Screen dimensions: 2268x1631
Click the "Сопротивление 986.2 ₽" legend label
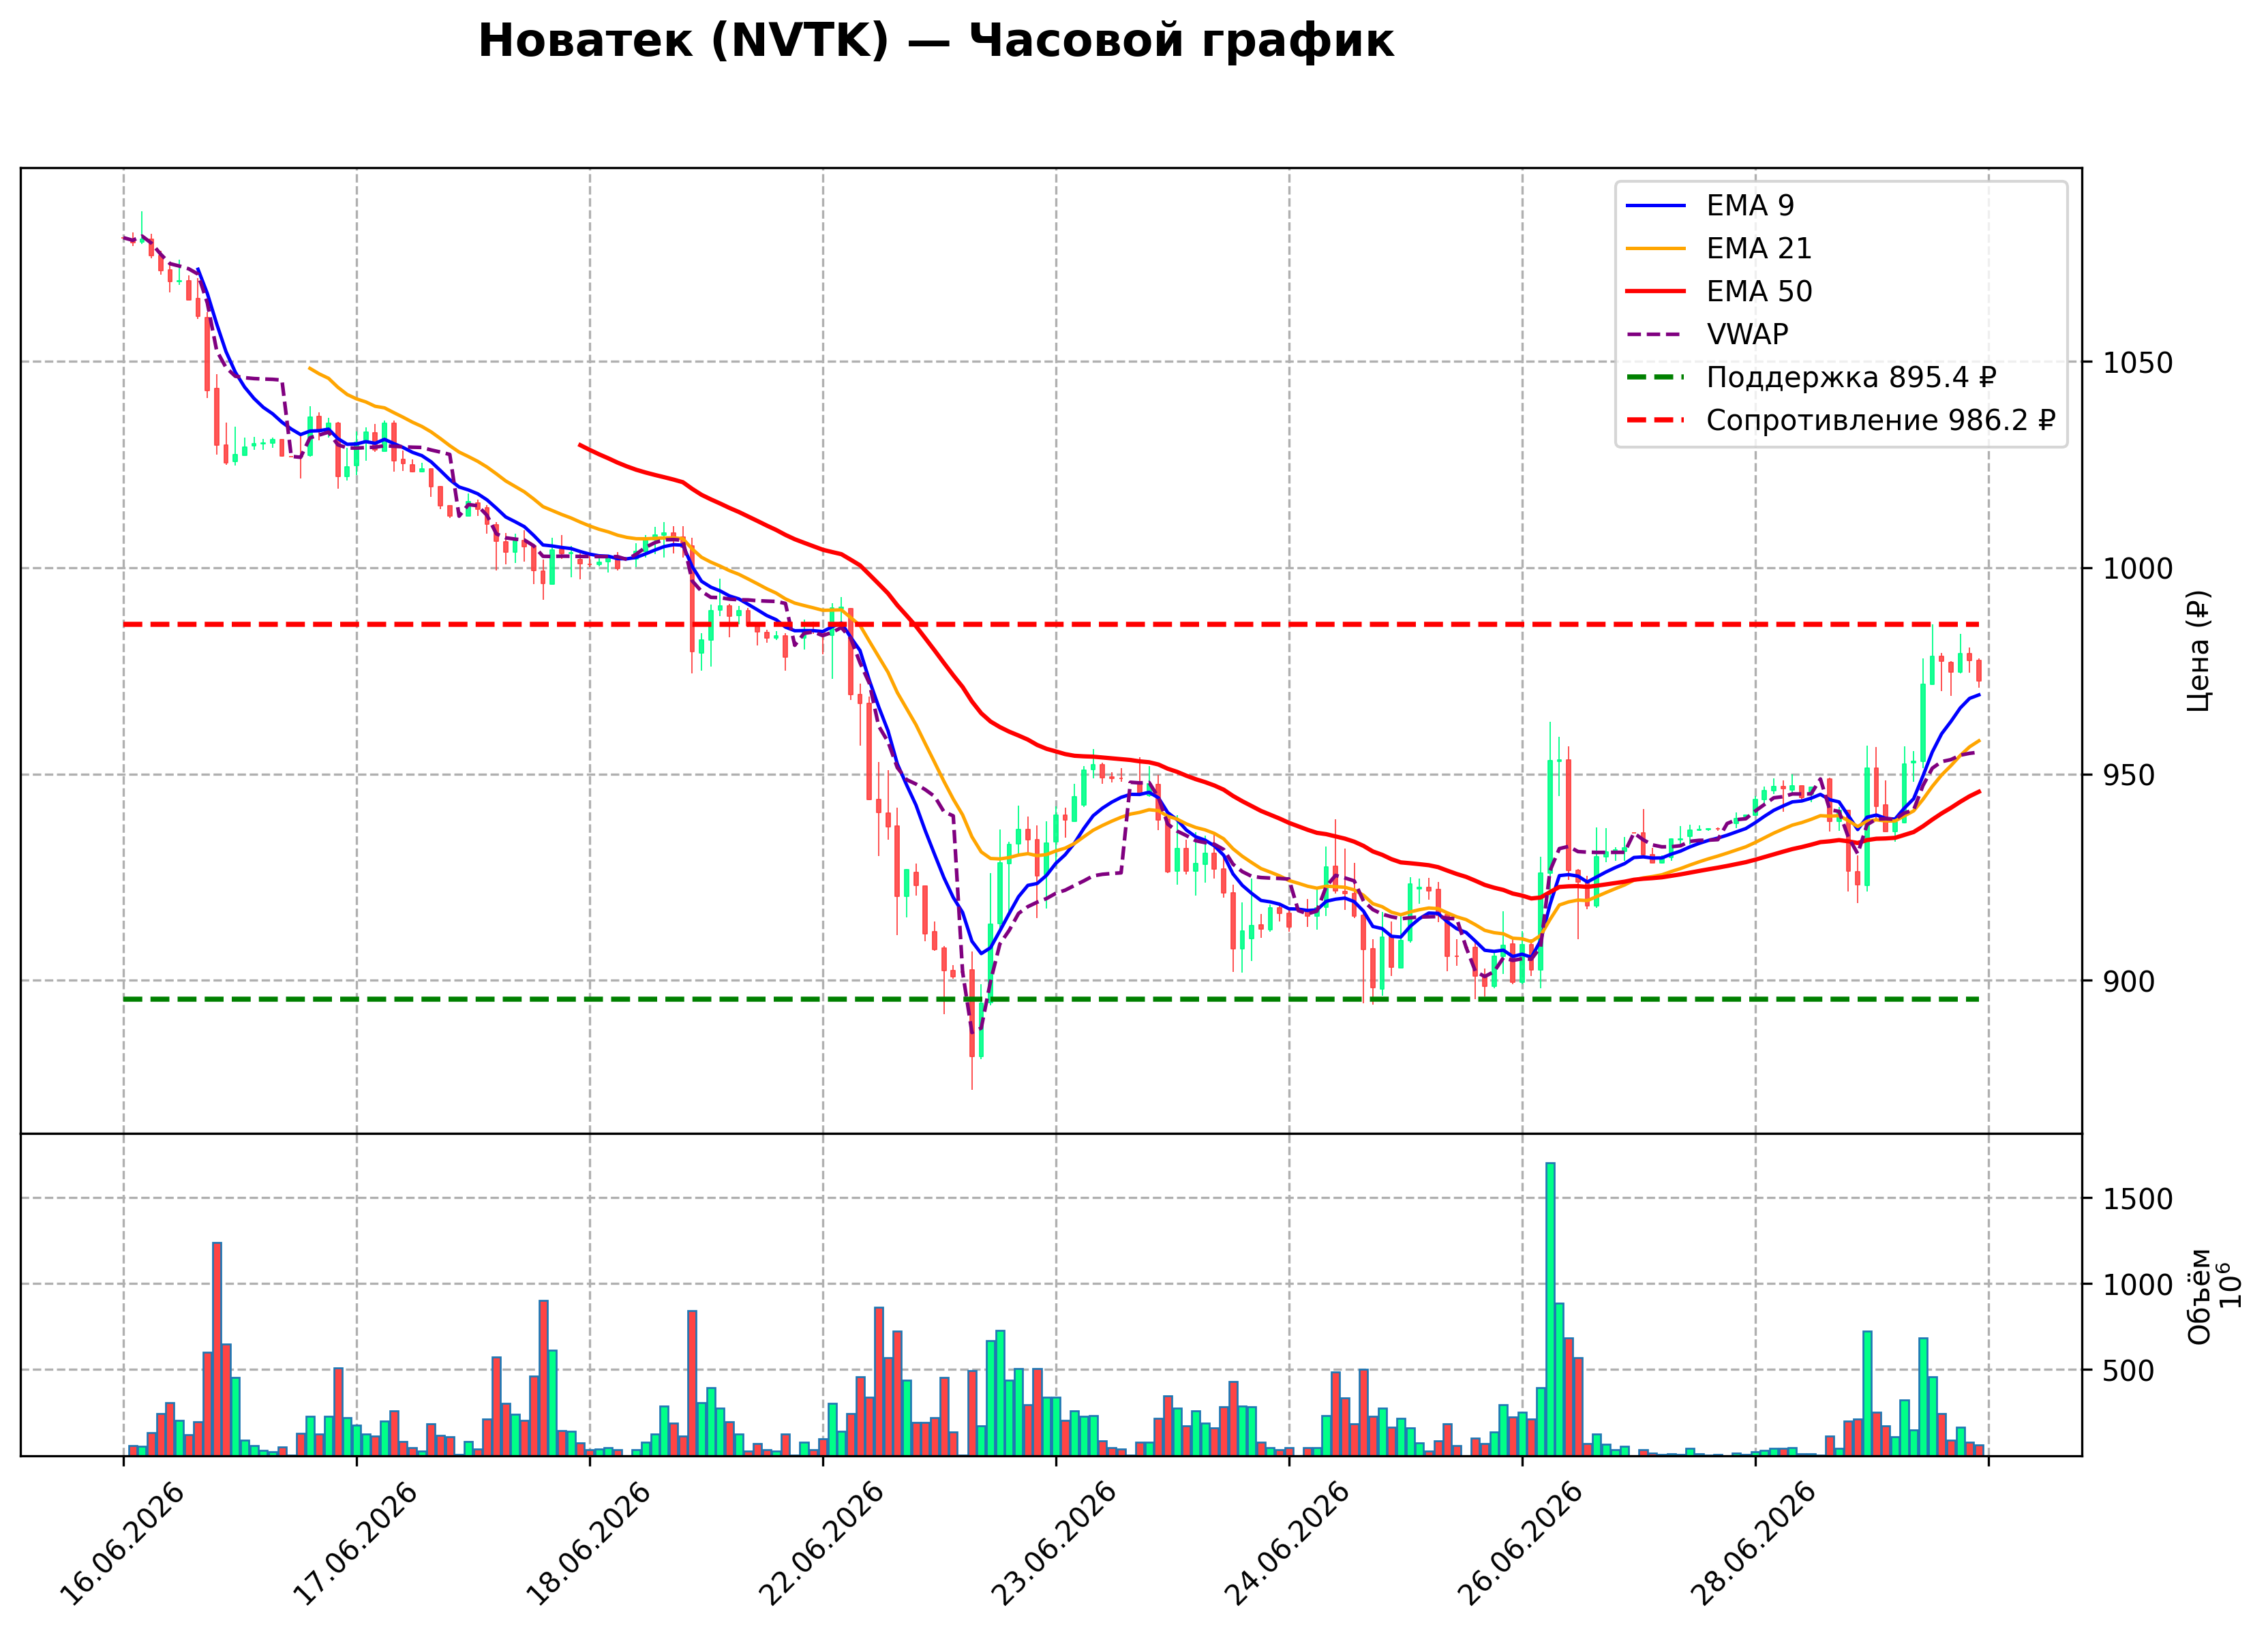coord(1881,420)
